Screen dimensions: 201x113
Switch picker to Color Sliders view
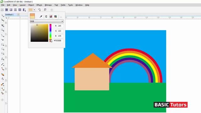coord(46,17)
